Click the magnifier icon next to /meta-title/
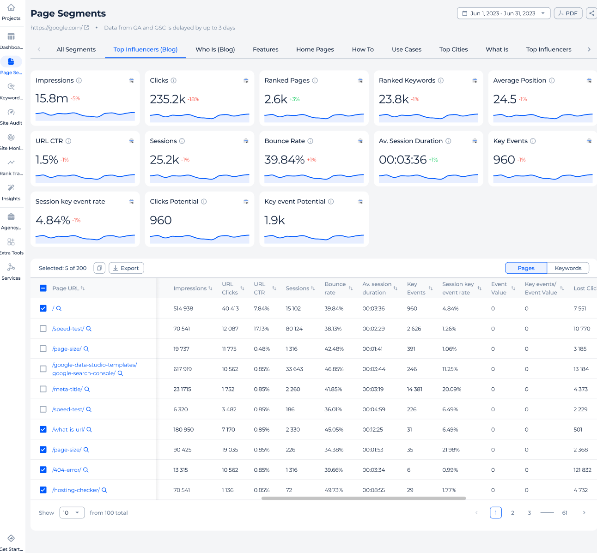The width and height of the screenshot is (597, 553). [x=87, y=389]
